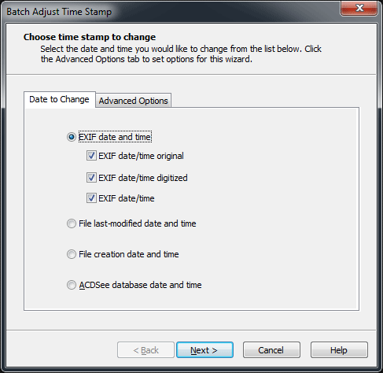Disable the plain EXIF date/time checkbox
The width and height of the screenshot is (383, 373).
click(91, 198)
